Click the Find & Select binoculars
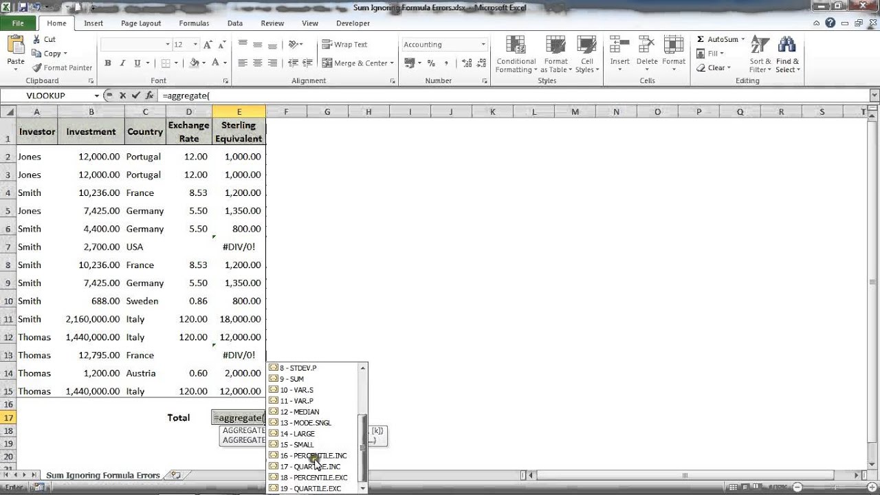Image resolution: width=880 pixels, height=495 pixels. [x=786, y=45]
